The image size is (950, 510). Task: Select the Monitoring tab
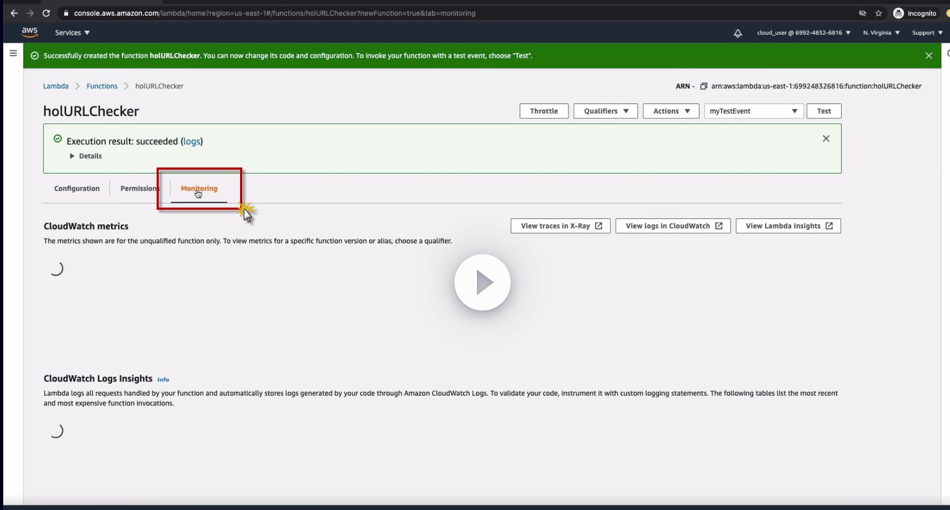click(x=199, y=189)
